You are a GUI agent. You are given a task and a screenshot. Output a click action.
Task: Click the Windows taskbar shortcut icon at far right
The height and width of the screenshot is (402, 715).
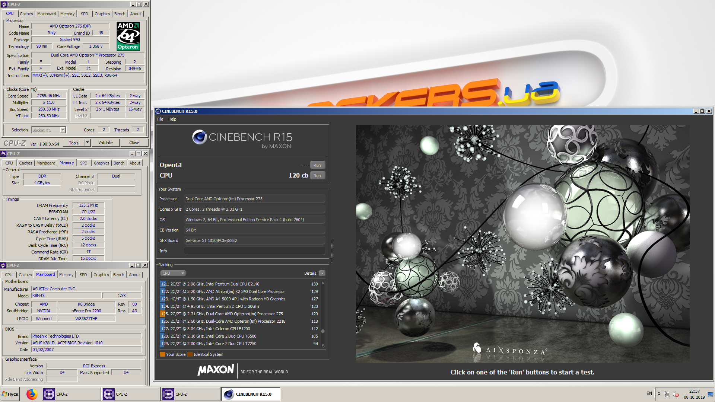711,394
